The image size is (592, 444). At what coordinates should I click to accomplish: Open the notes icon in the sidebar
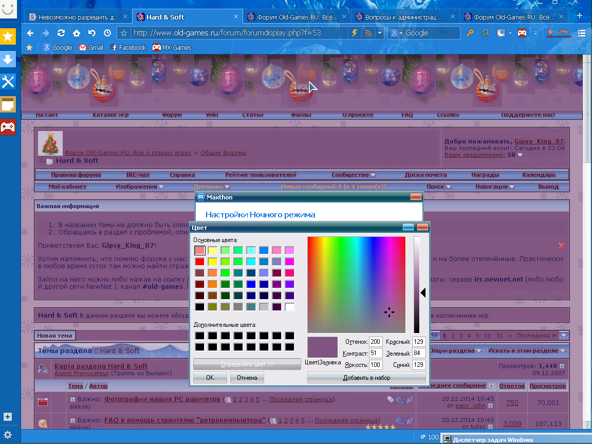(x=8, y=105)
